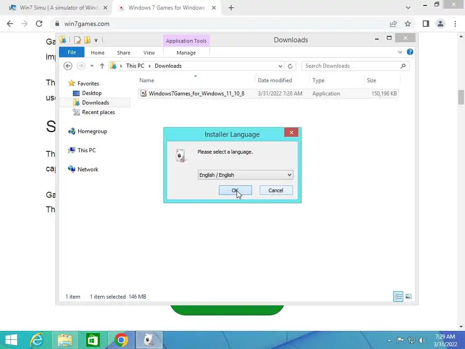Open the Windows Start button

point(11,340)
